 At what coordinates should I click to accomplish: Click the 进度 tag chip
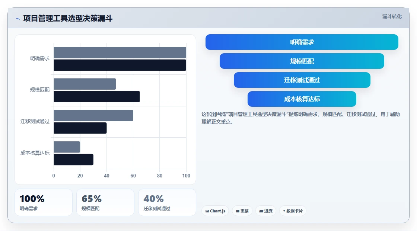pos(266,211)
